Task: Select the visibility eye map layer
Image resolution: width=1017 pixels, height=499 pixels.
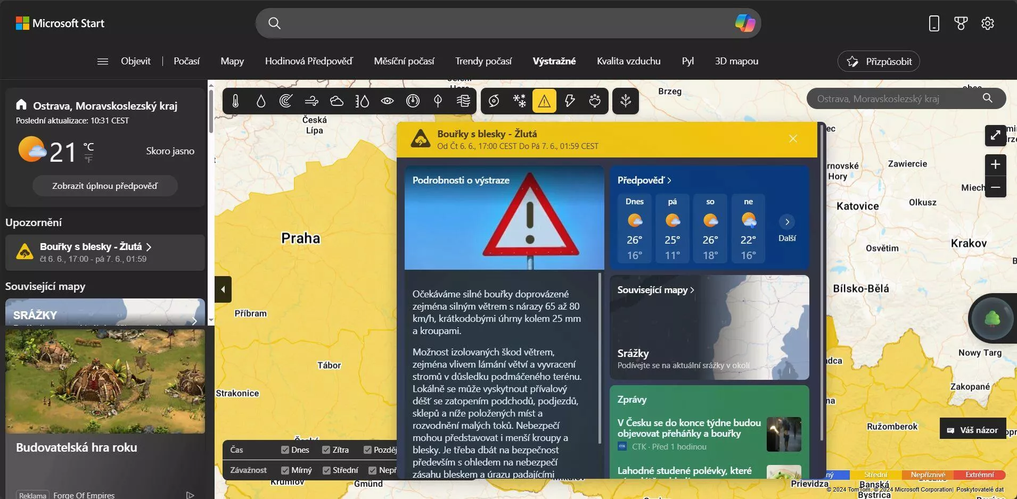Action: point(387,101)
